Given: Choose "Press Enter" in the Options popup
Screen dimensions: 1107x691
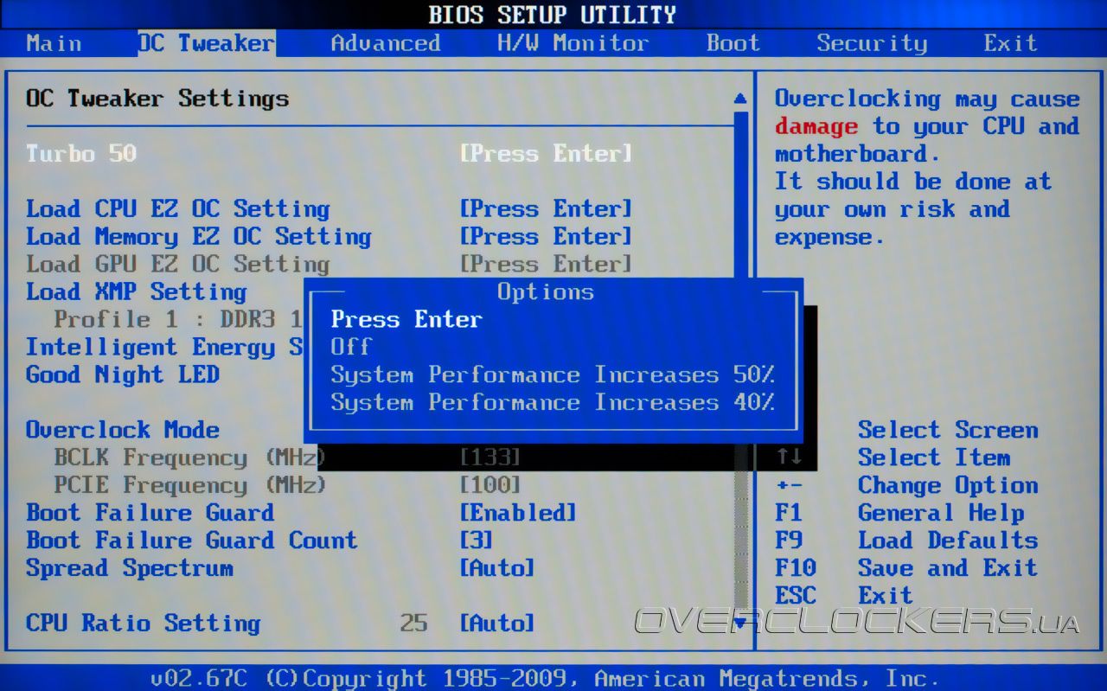Looking at the screenshot, I should tap(406, 319).
